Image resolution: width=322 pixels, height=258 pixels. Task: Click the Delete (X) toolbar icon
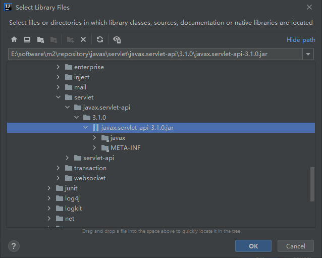pyautogui.click(x=84, y=39)
